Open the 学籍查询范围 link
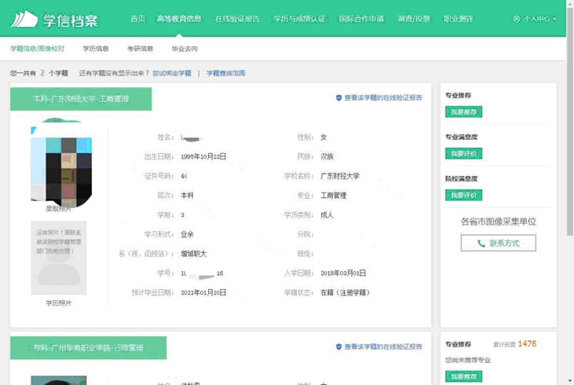The image size is (574, 385). point(226,73)
